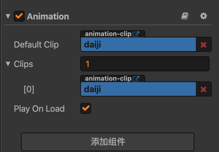Click the 添加组件 button

pos(108,142)
